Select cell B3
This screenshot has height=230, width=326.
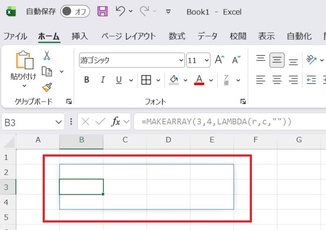[x=81, y=187]
